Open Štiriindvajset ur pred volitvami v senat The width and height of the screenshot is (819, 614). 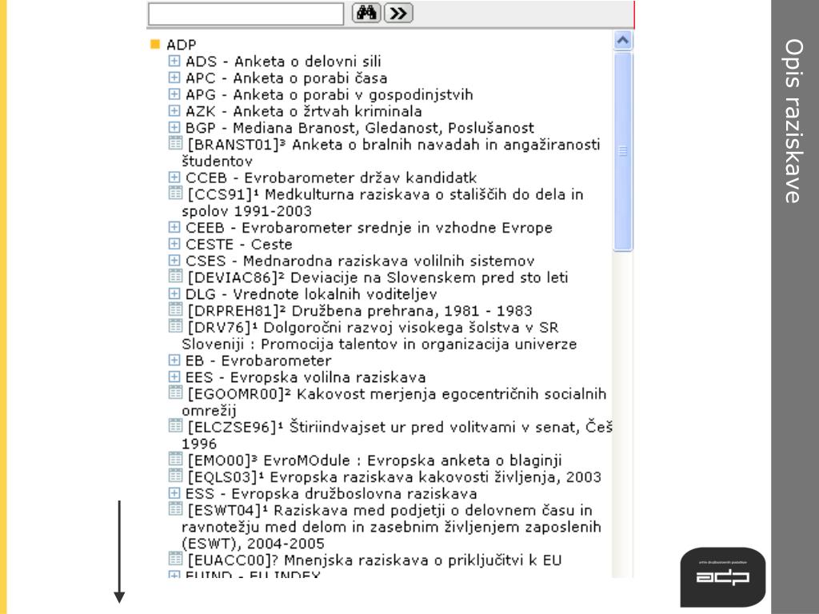pyautogui.click(x=397, y=436)
